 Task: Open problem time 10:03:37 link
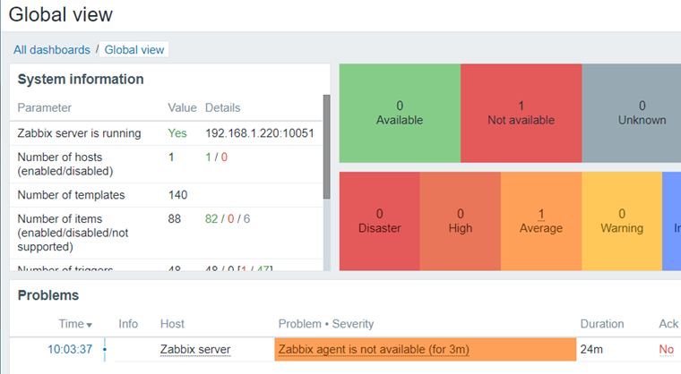pyautogui.click(x=70, y=349)
